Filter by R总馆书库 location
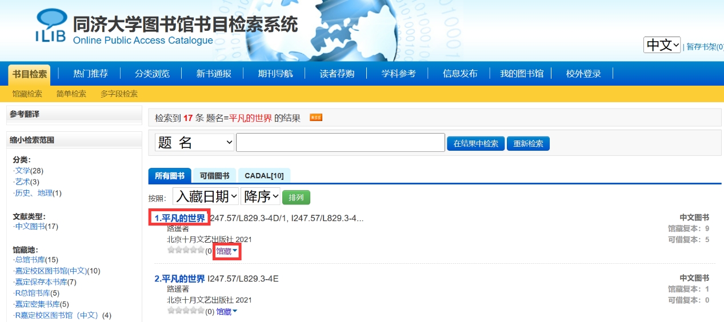The height and width of the screenshot is (322, 724). click(x=32, y=293)
